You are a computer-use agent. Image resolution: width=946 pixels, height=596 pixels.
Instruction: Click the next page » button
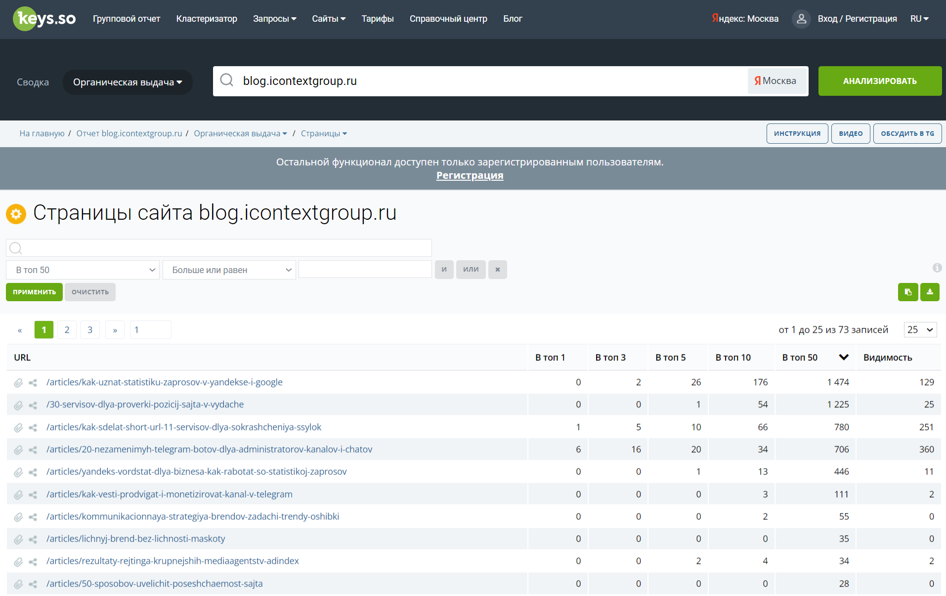[x=115, y=330]
